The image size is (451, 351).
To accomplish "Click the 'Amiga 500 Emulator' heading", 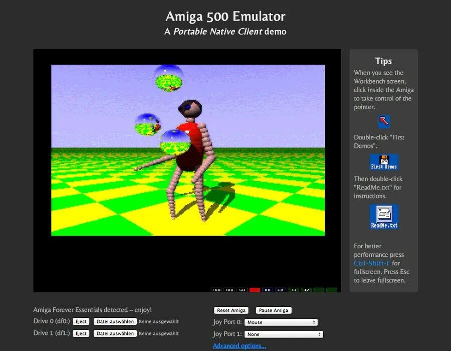I will (x=225, y=17).
